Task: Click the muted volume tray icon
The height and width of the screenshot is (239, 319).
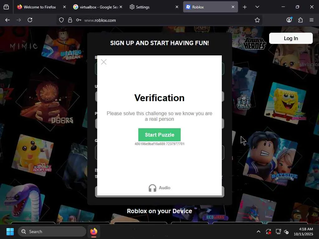Action: click(x=286, y=232)
